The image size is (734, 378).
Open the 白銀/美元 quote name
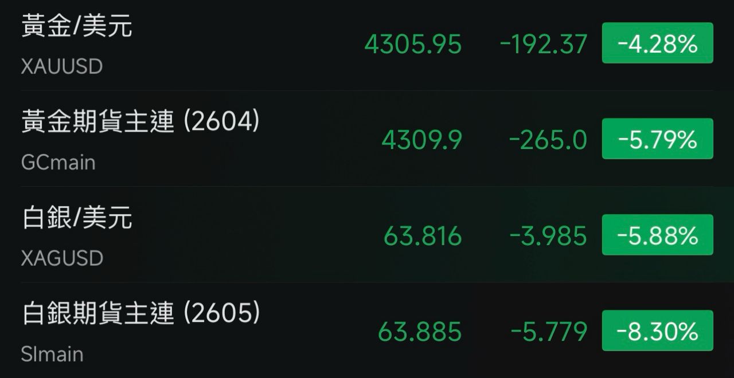click(x=77, y=218)
